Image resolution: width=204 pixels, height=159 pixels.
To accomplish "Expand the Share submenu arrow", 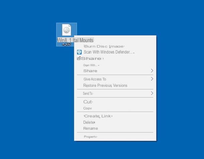I will click(x=152, y=71).
